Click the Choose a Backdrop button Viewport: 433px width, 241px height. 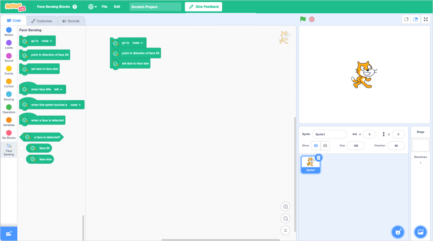pyautogui.click(x=420, y=232)
